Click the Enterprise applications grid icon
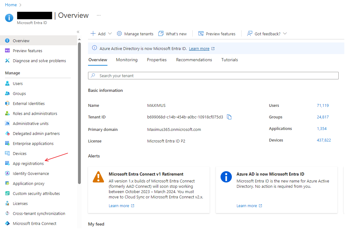 coord(7,143)
